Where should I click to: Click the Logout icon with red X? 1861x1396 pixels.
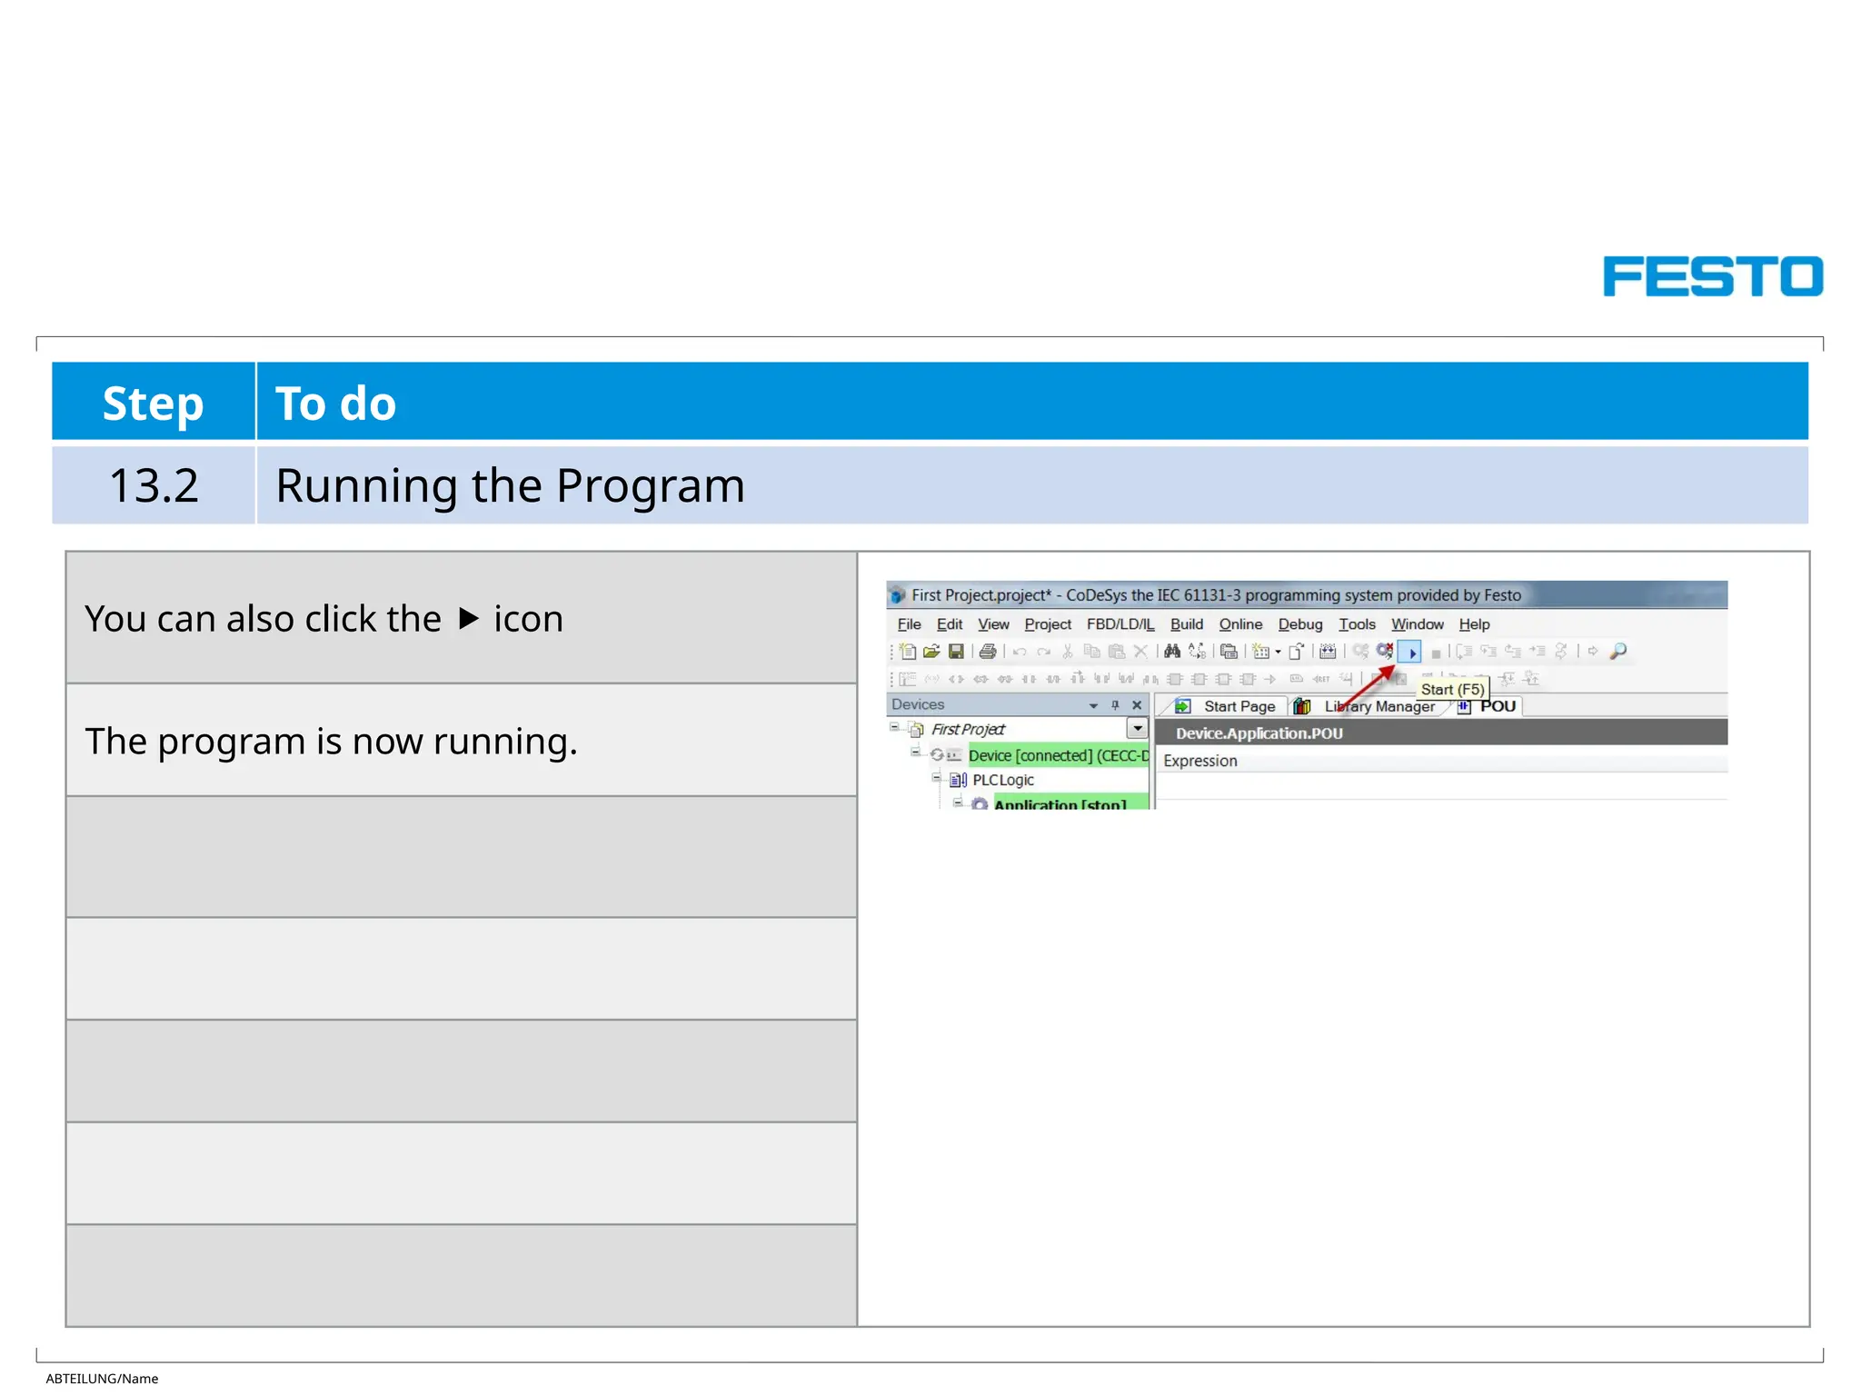[x=1385, y=651]
